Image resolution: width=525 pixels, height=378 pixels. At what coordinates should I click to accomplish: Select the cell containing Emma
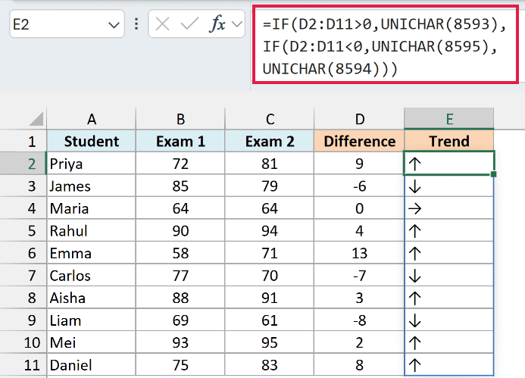tap(92, 253)
